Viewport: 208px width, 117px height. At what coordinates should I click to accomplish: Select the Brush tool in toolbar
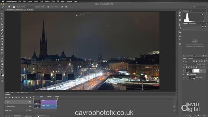coord(2,33)
